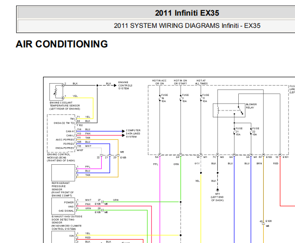Click the "FUSE 11 10A" label
295x243 pixels.
[205, 98]
